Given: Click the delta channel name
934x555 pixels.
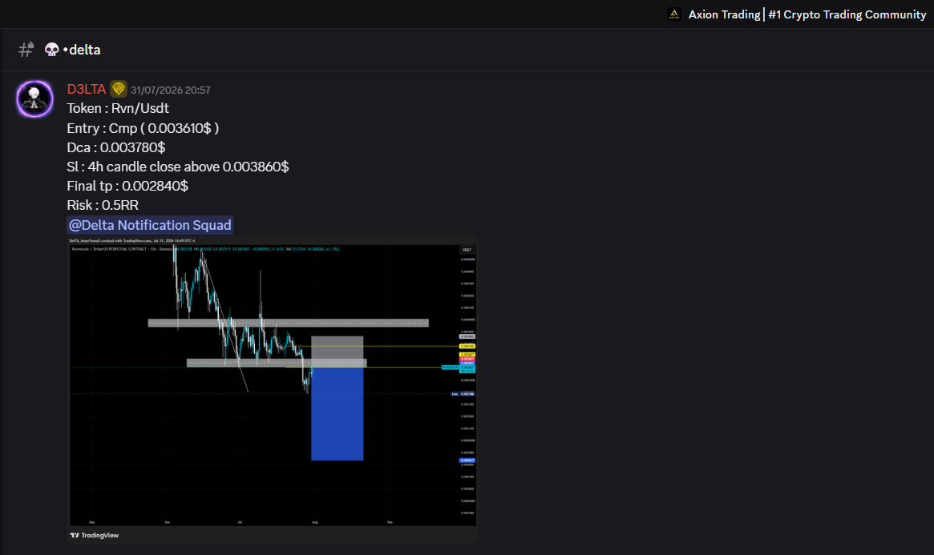Looking at the screenshot, I should pos(85,50).
